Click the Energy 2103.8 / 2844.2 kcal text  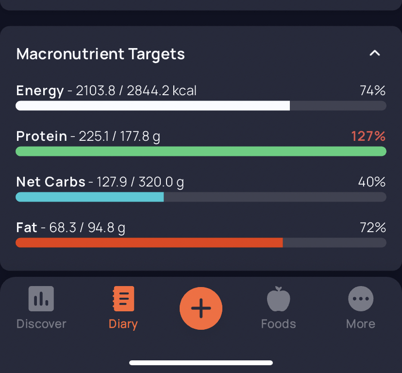click(x=106, y=91)
